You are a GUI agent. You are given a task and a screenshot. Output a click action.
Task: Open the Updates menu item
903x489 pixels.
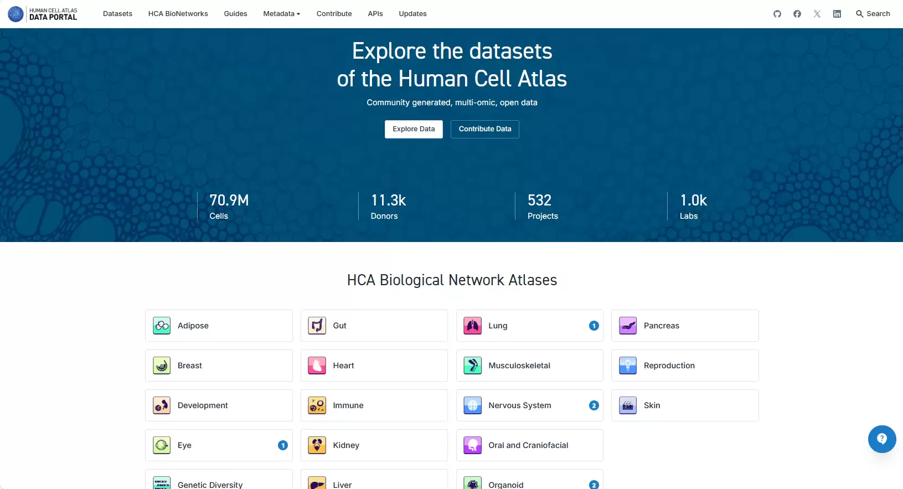click(x=413, y=14)
